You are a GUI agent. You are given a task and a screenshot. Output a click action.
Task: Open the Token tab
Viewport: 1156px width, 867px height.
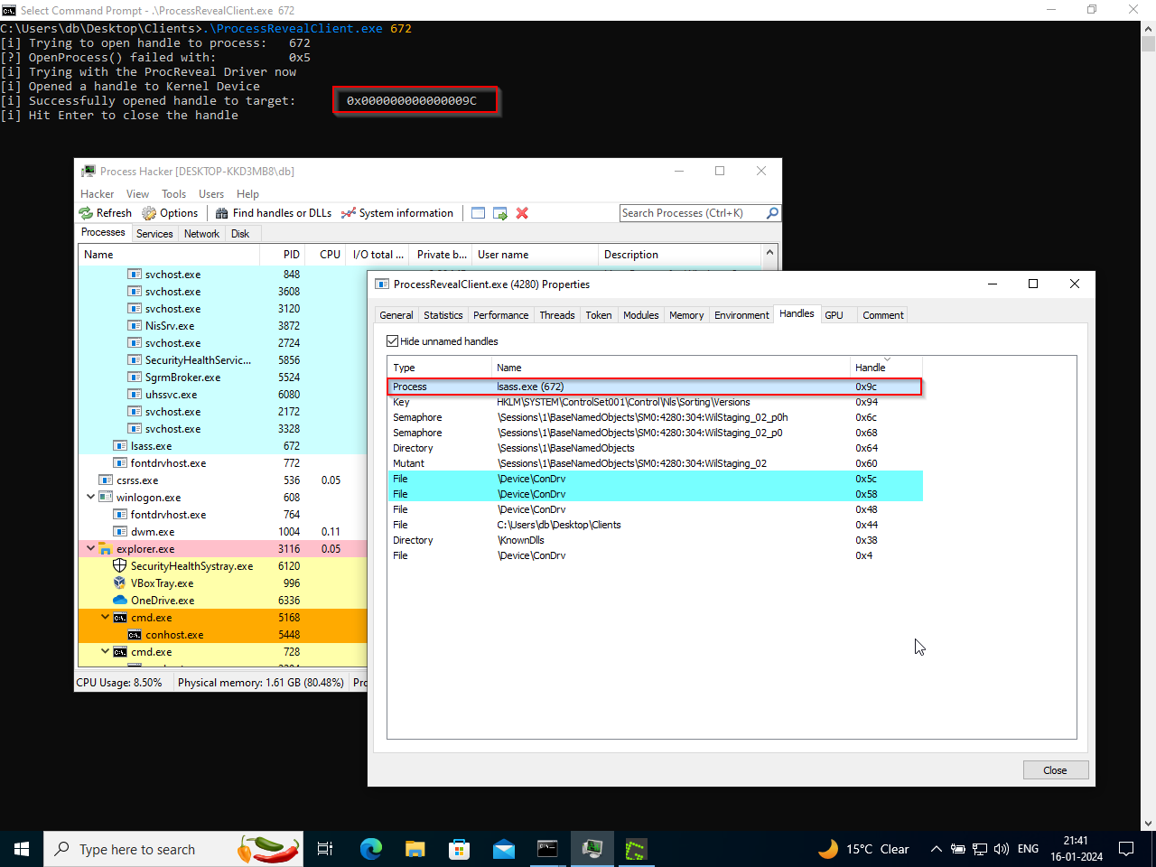[599, 315]
